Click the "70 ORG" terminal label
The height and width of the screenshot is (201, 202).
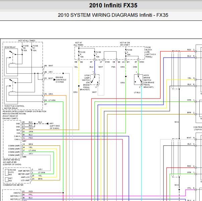pyautogui.click(x=49, y=94)
